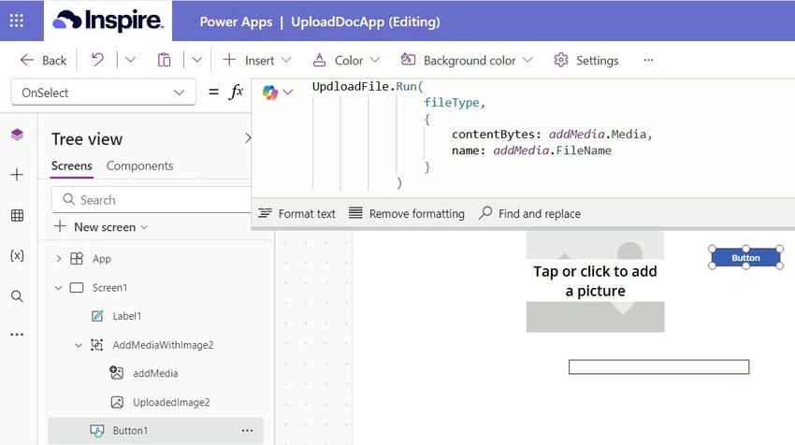
Task: Undo the last action
Action: (97, 61)
